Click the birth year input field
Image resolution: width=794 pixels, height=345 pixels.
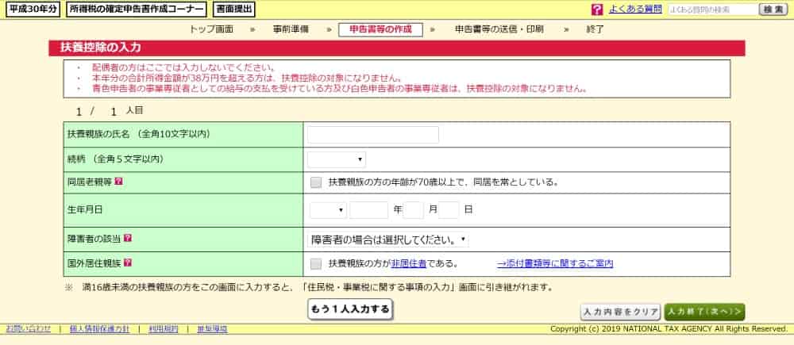[x=368, y=210]
